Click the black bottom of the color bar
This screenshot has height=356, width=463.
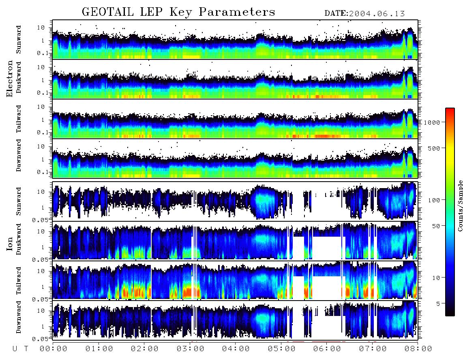coord(450,311)
